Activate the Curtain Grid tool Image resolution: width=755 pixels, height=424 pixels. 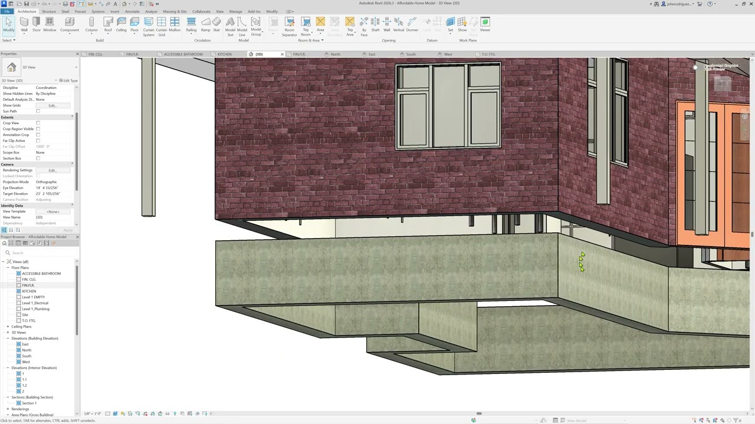point(162,27)
